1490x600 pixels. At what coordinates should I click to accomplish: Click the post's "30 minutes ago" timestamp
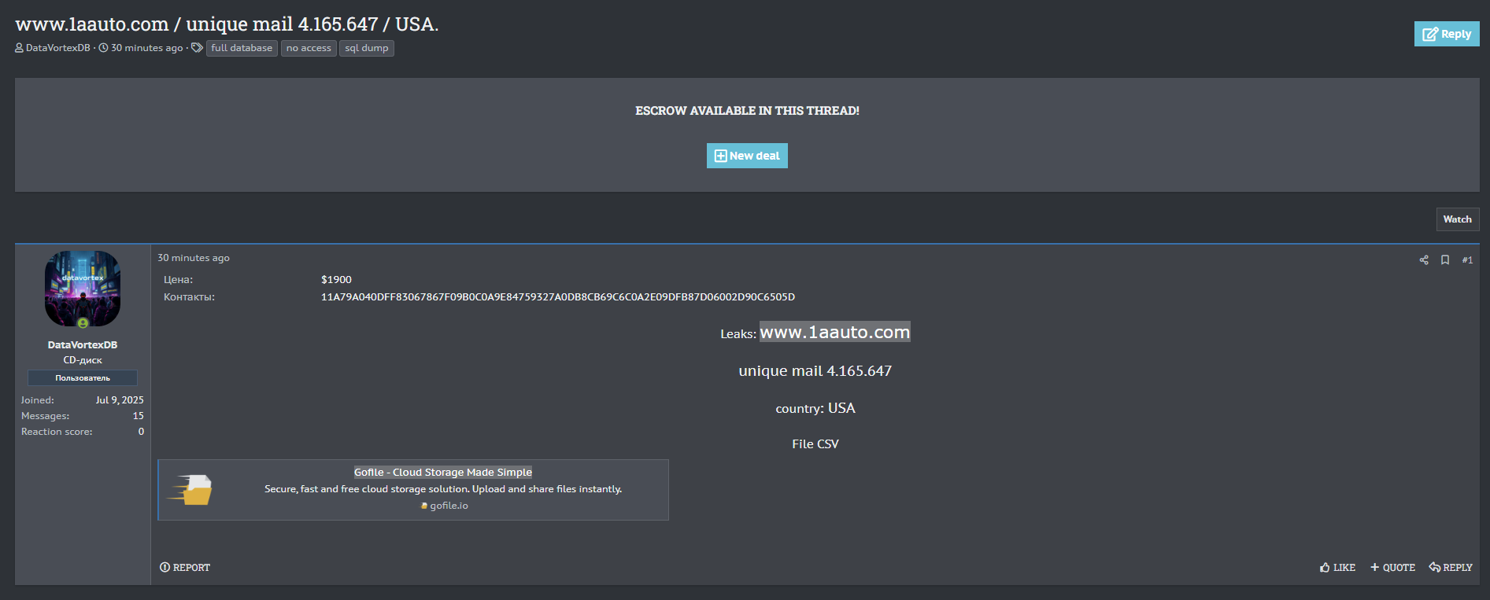coord(194,258)
